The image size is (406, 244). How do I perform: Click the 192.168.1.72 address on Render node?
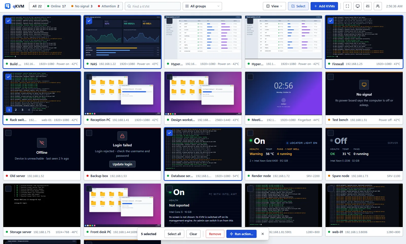point(281,176)
